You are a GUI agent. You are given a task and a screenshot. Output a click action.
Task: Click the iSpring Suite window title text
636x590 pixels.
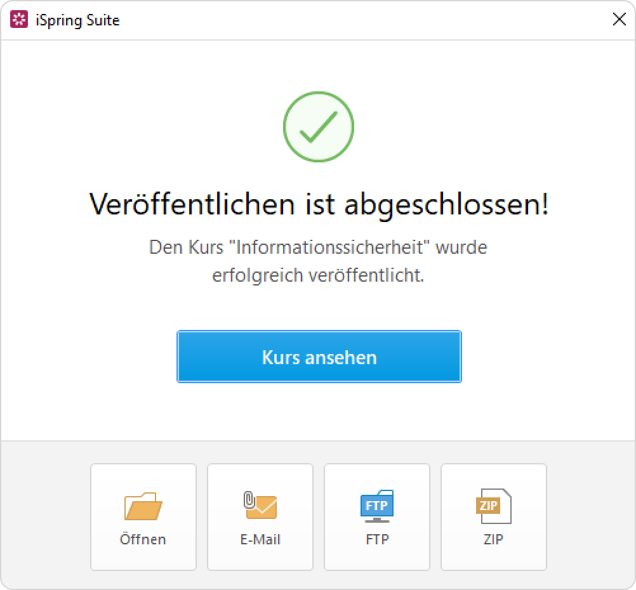pyautogui.click(x=77, y=20)
